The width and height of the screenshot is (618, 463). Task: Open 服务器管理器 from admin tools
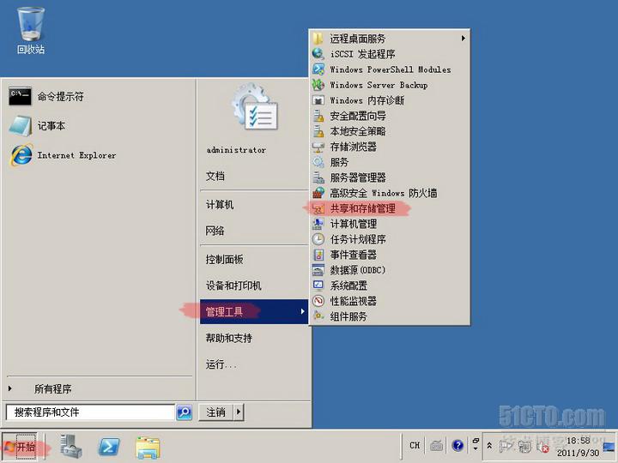point(390,177)
